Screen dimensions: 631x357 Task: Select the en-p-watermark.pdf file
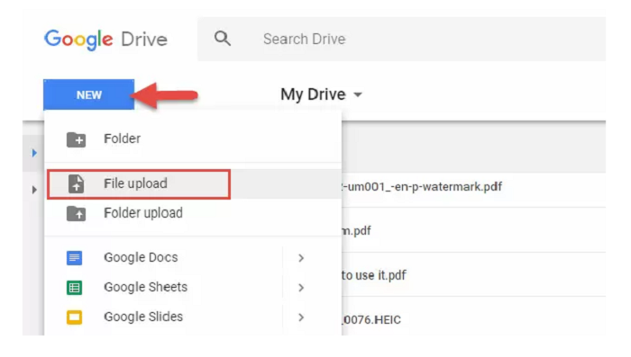(422, 187)
